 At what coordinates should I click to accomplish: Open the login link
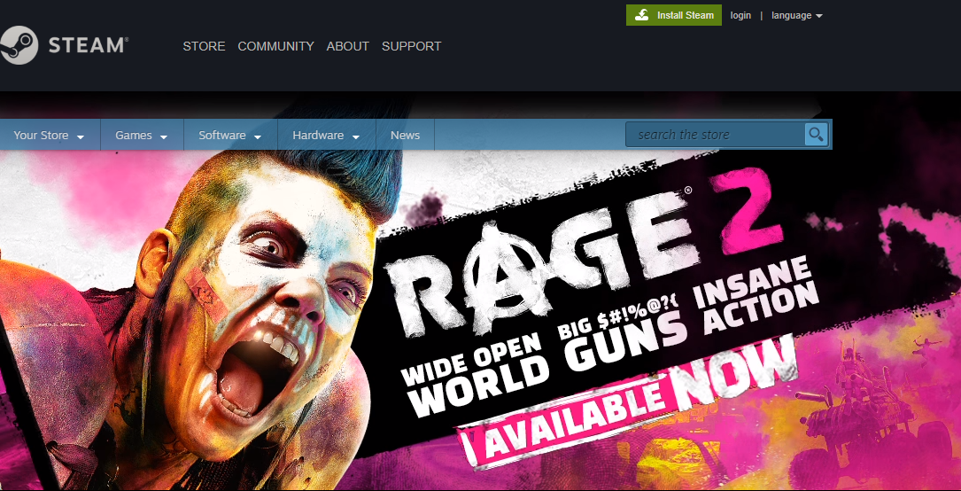(x=740, y=15)
